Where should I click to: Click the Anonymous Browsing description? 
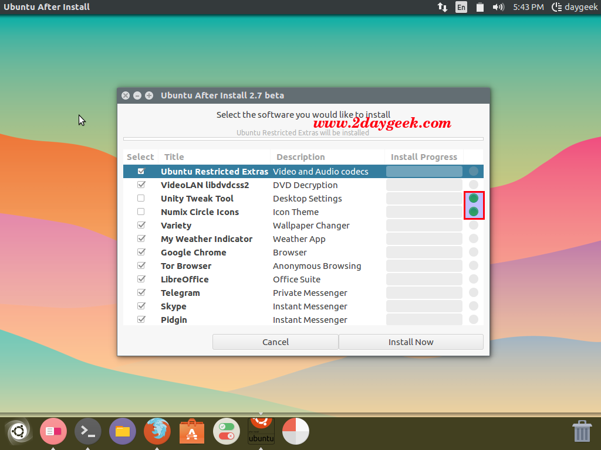click(x=316, y=266)
